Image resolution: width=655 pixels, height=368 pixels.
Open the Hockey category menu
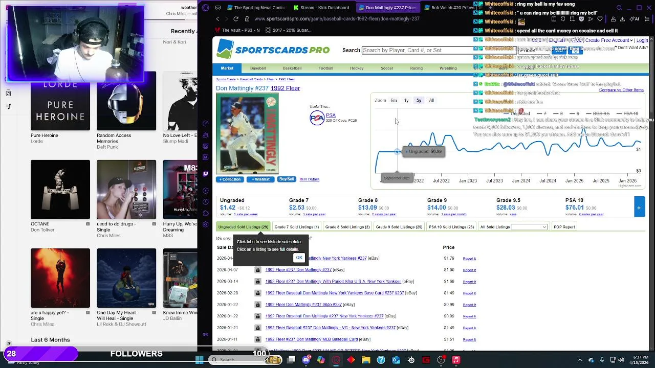tap(357, 68)
